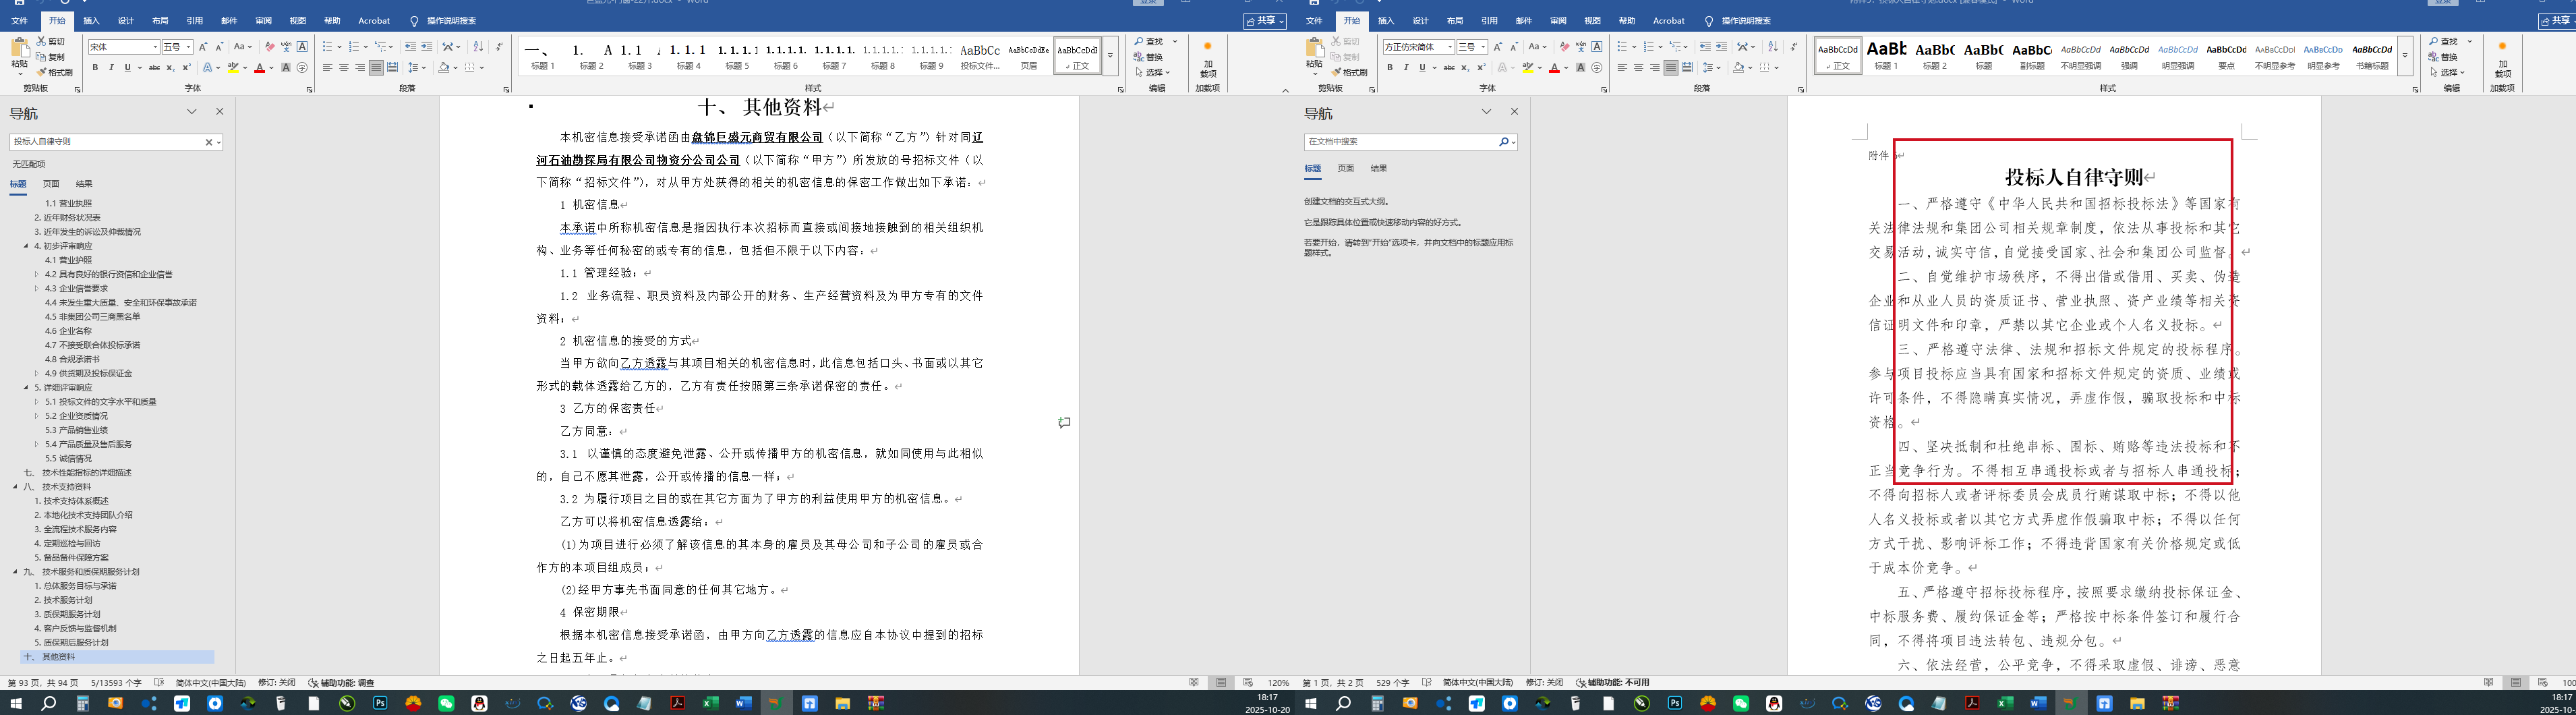Toggle Bold in the 方正仿宋简体 document window

click(1389, 68)
